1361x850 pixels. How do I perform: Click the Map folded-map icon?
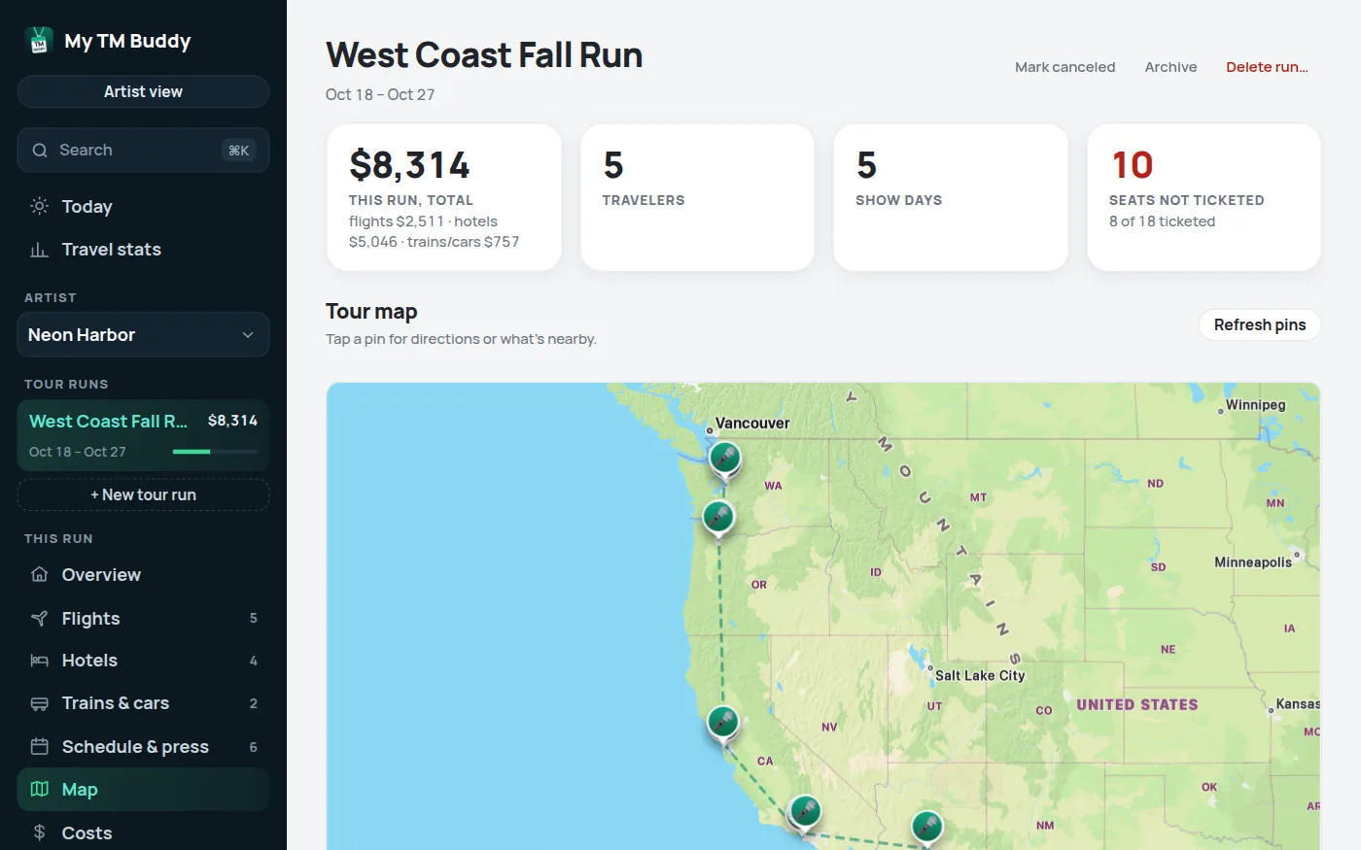click(x=40, y=790)
